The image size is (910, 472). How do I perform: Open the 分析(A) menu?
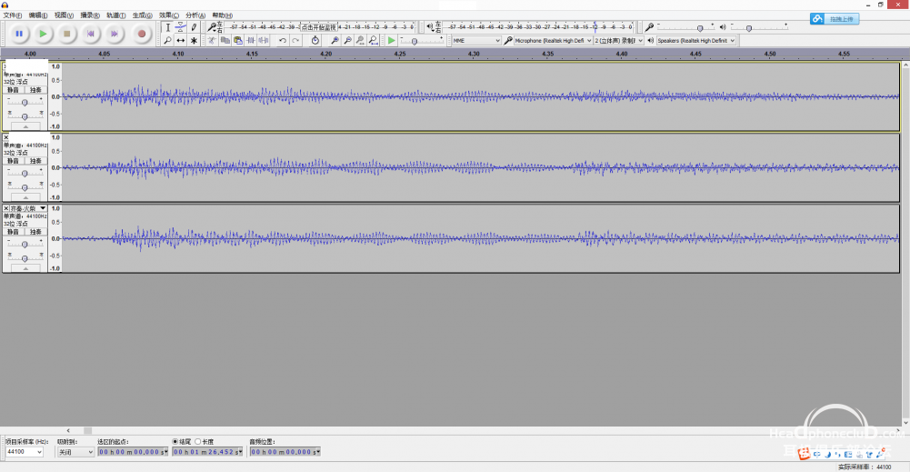195,15
